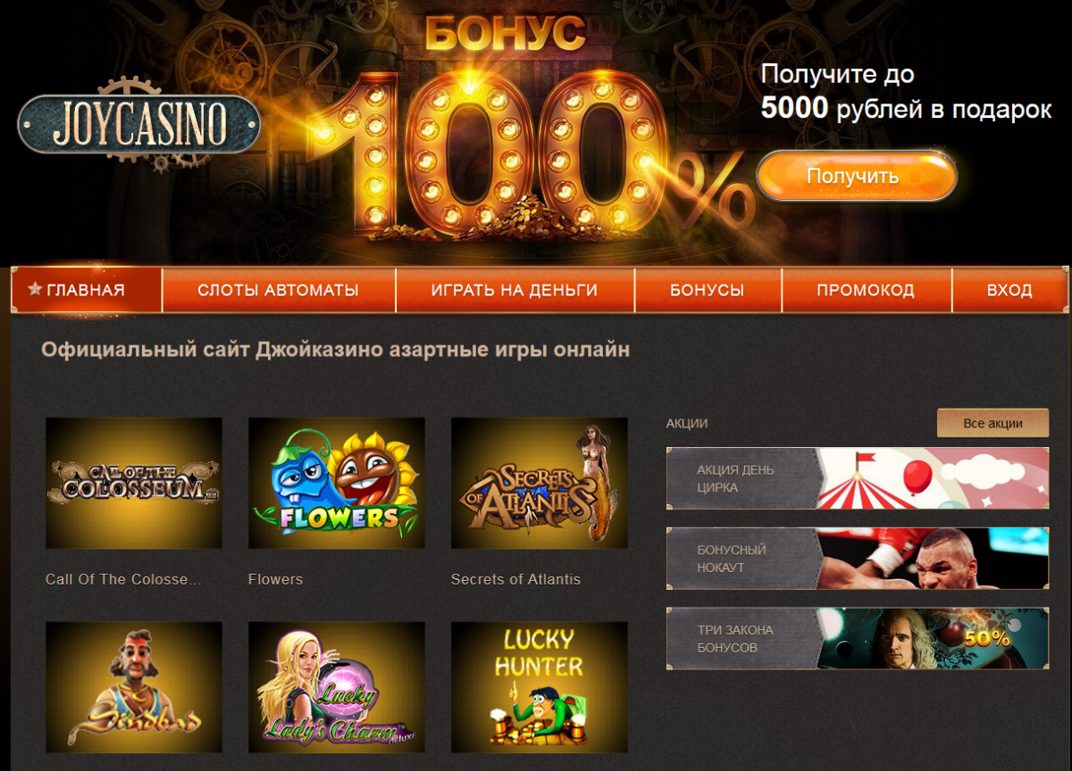Click the Все акции button
The height and width of the screenshot is (771, 1072).
[992, 423]
